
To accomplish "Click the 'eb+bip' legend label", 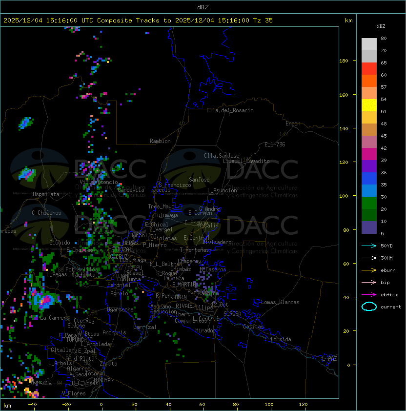I will pyautogui.click(x=389, y=295).
